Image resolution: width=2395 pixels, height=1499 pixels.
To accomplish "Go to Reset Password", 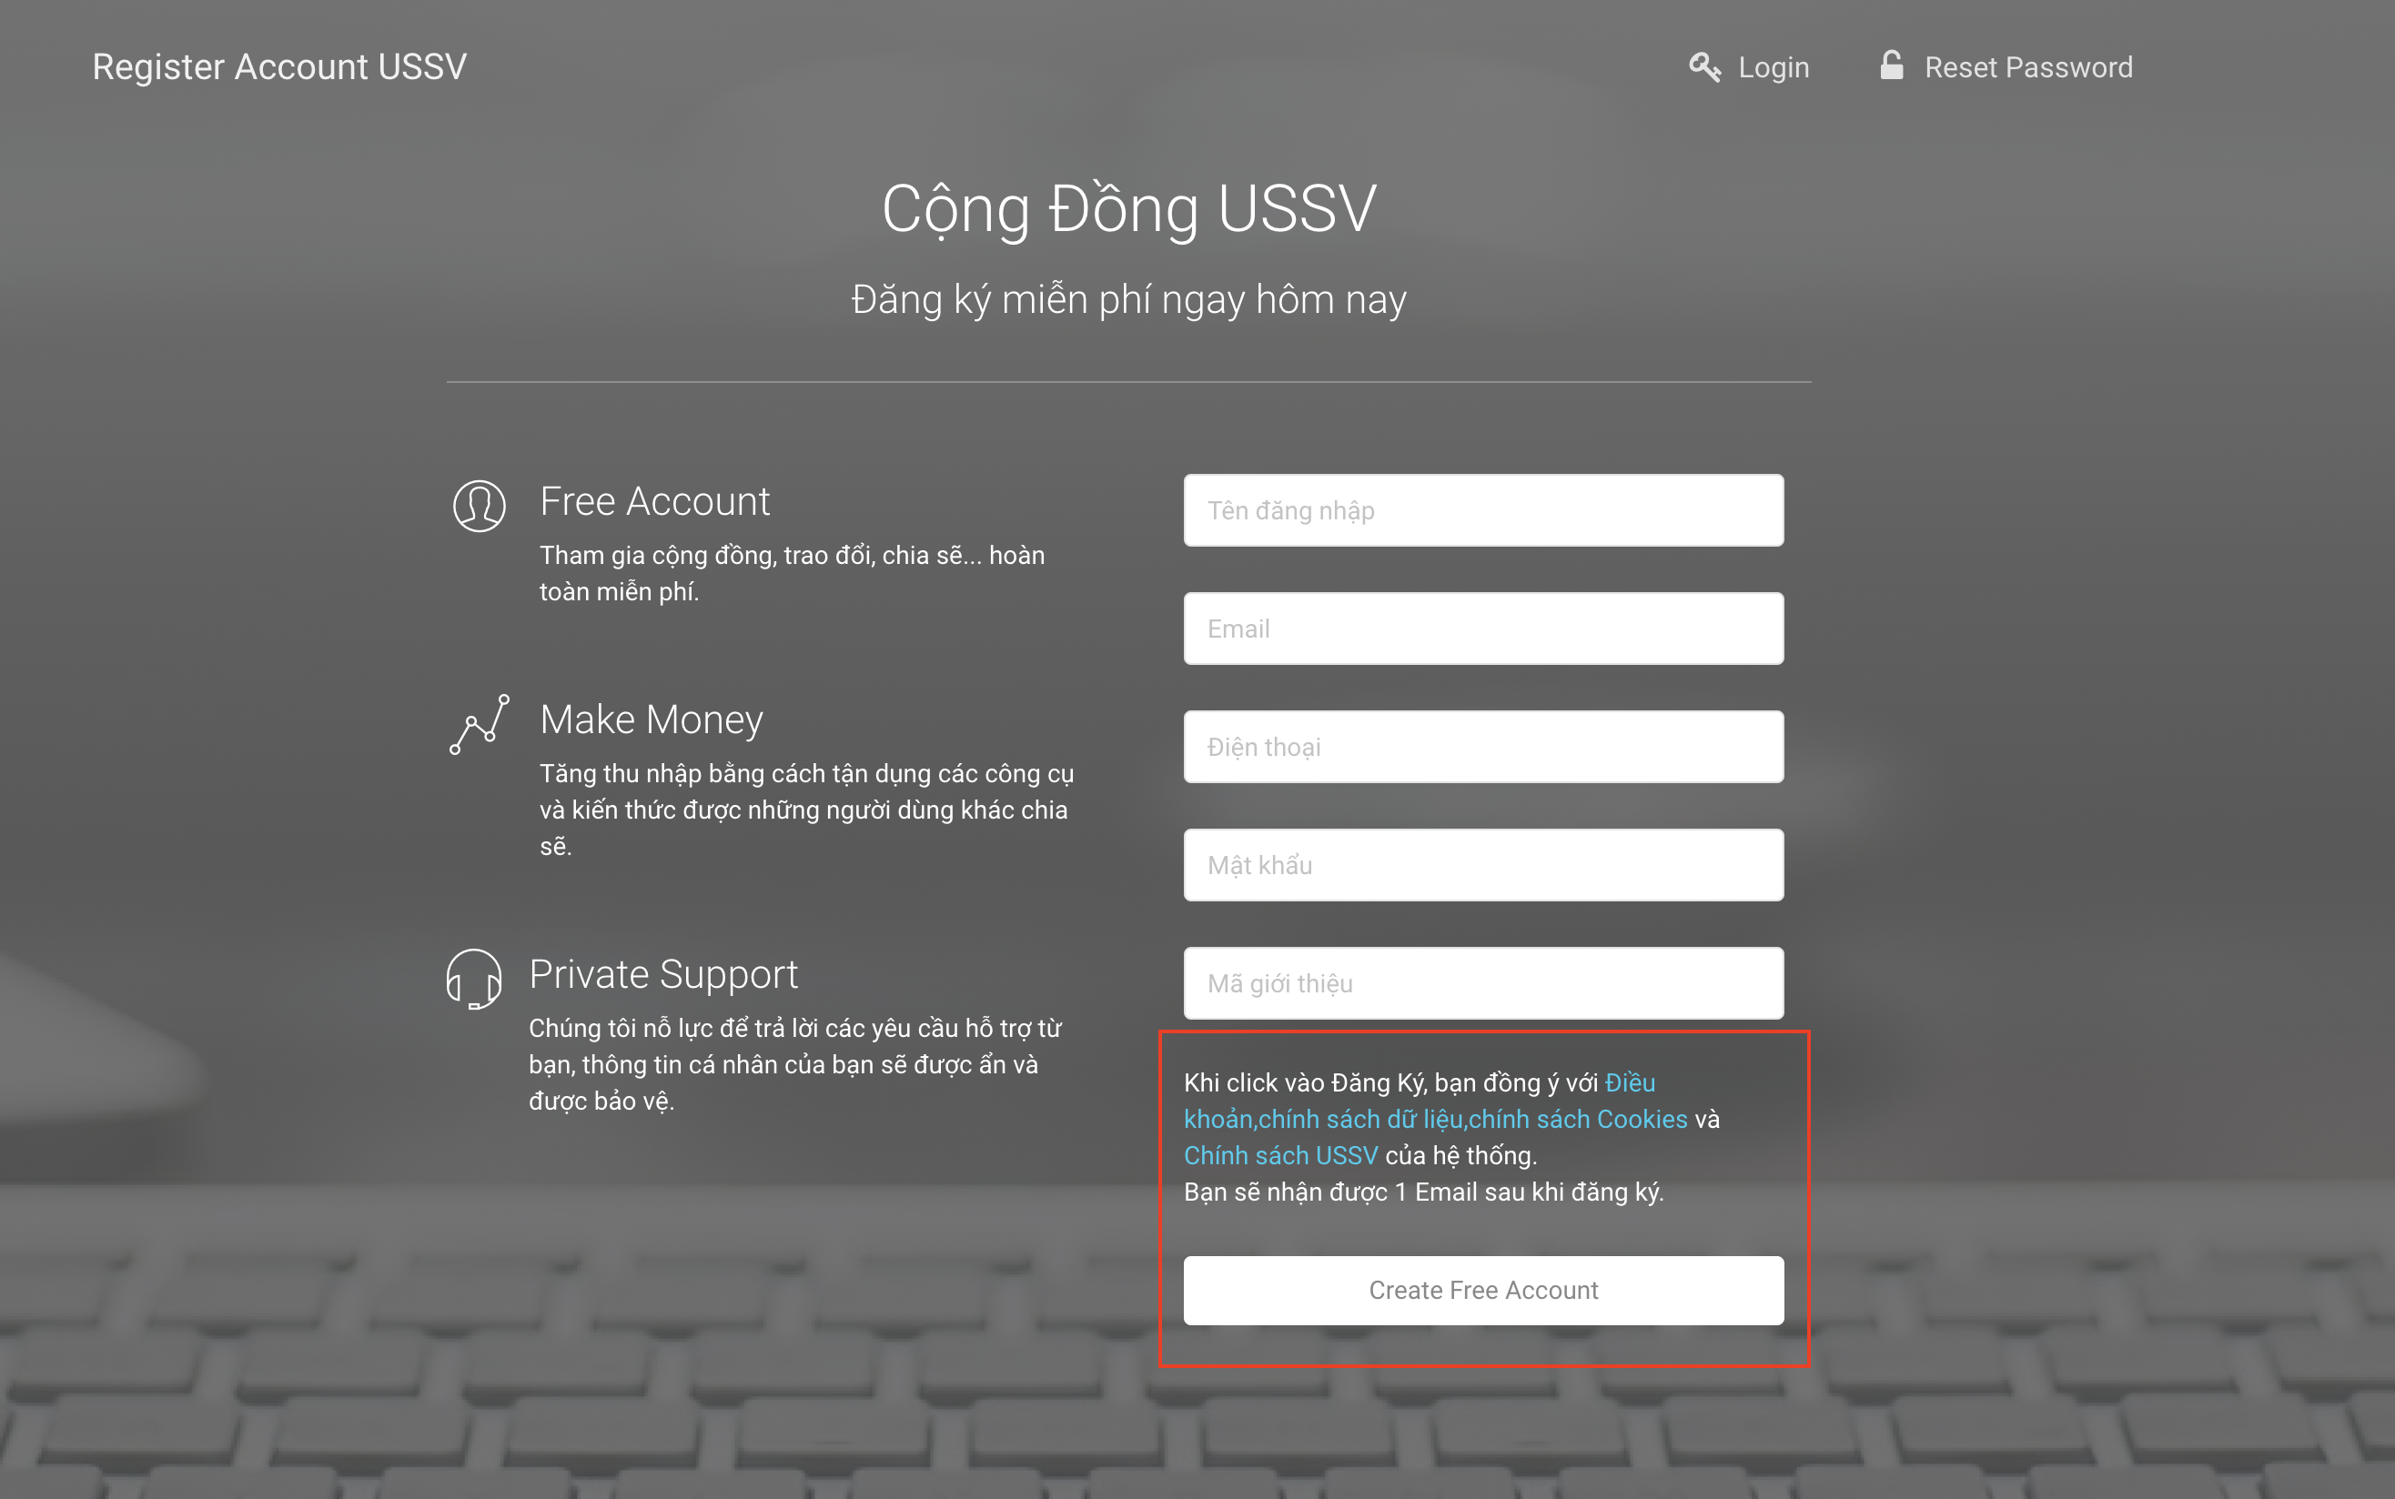I will point(2028,67).
